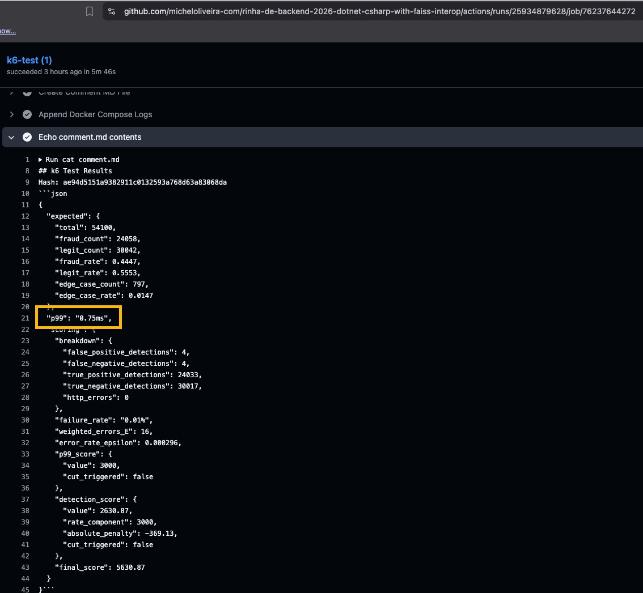Click the "p99": "0.75ms" line
643x593 pixels.
click(x=79, y=318)
